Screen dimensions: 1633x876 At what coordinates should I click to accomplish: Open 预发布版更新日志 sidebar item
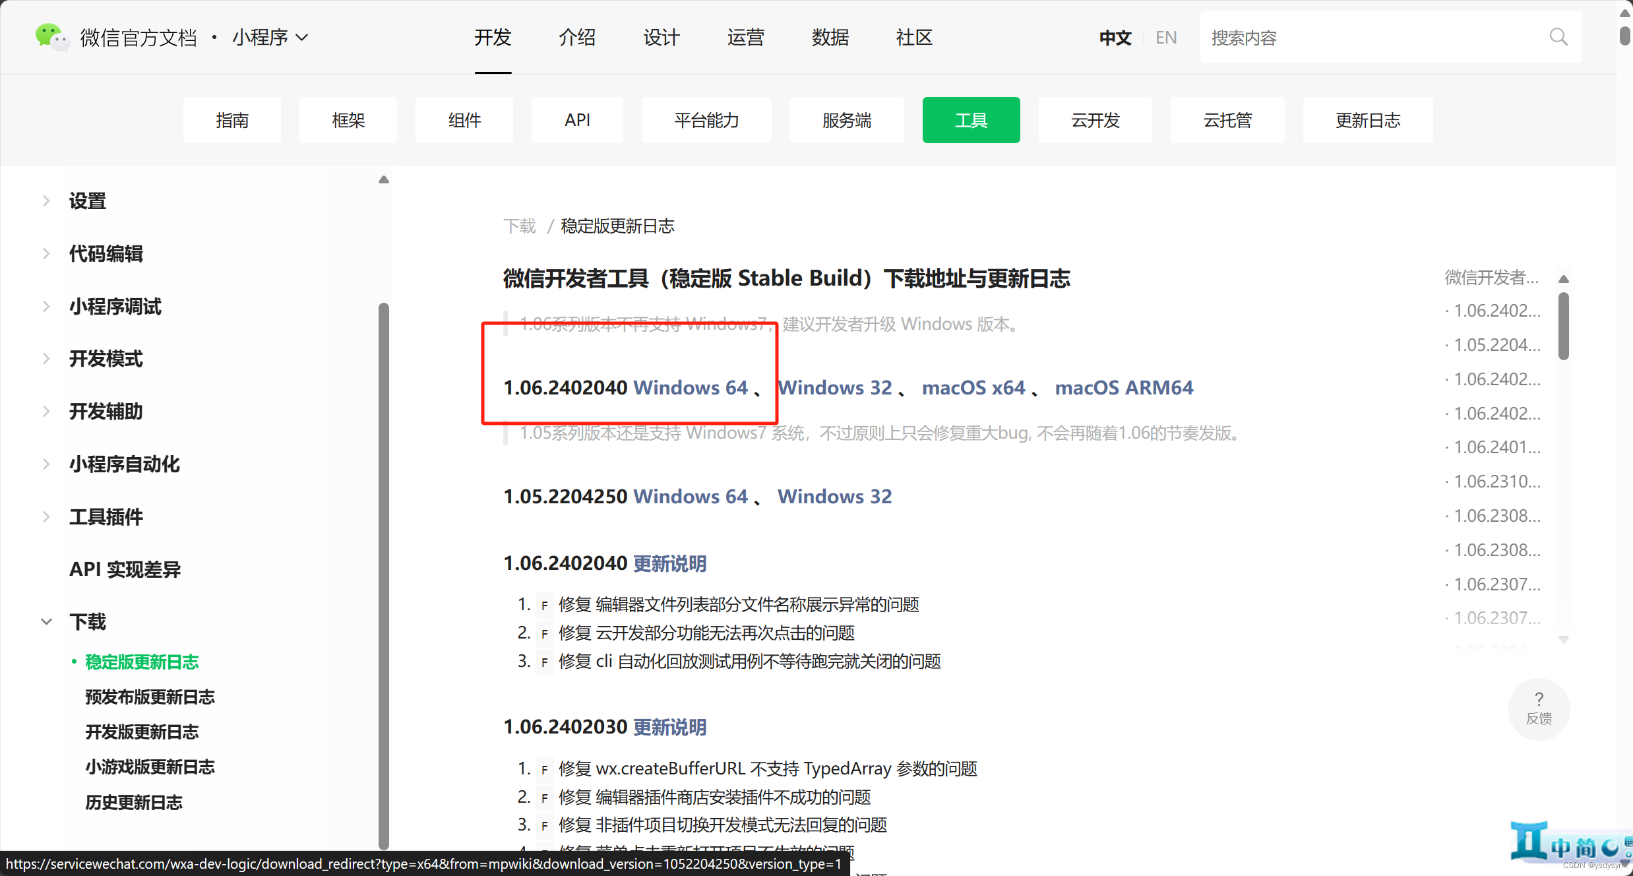150,697
